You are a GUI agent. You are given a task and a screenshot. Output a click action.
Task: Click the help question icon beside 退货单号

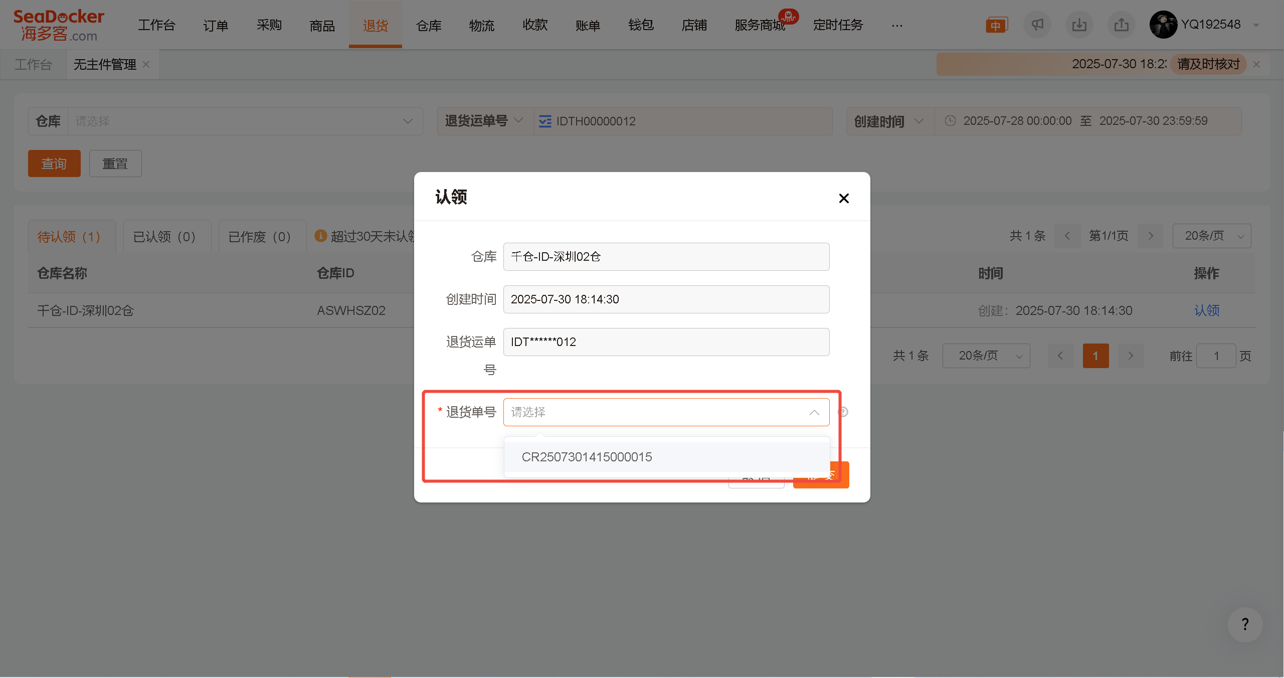click(x=843, y=412)
